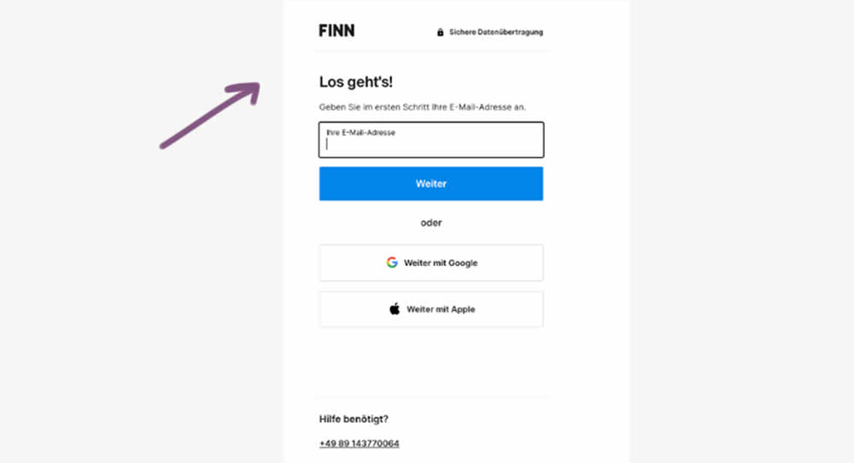This screenshot has width=854, height=463.
Task: Click the Google "G" logo icon
Action: tap(392, 263)
